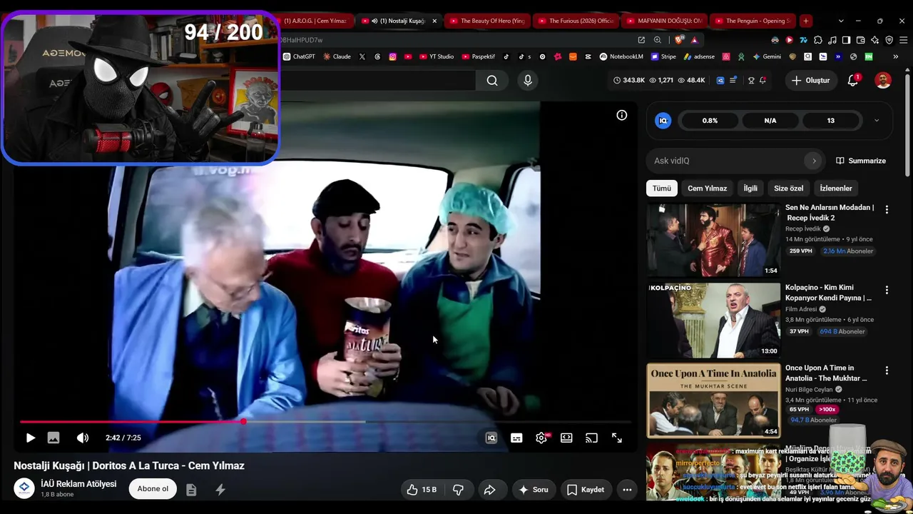Image resolution: width=913 pixels, height=514 pixels.
Task: Open the Soru button below the video
Action: tap(534, 490)
